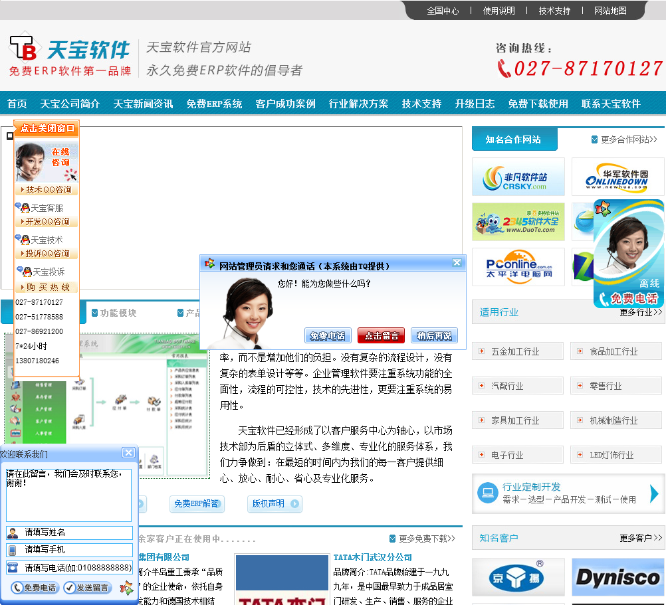Open 行业解决方案 menu item
Image resolution: width=666 pixels, height=605 pixels.
coord(358,104)
